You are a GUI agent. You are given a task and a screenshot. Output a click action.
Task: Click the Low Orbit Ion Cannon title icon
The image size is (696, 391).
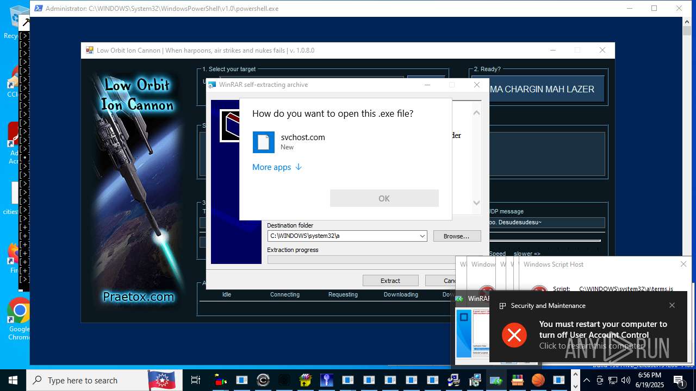click(x=90, y=51)
